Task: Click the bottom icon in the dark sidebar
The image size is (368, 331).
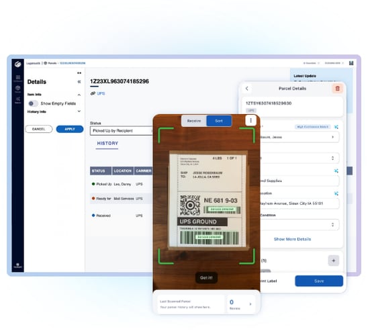Action: 18,265
